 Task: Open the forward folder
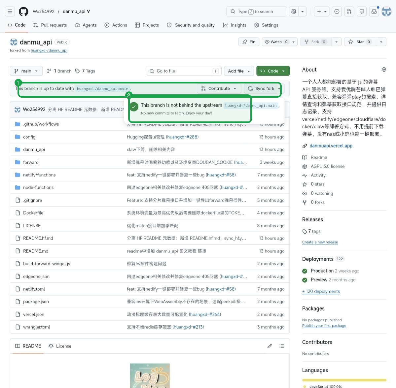click(x=31, y=162)
